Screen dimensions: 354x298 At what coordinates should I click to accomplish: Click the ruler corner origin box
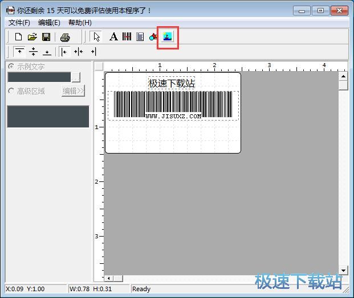pos(99,66)
